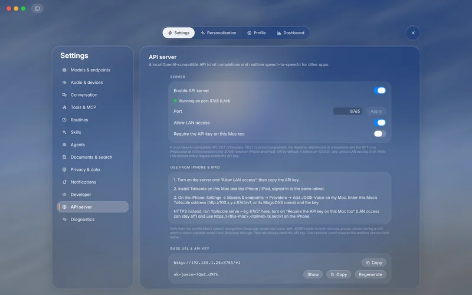472x295 pixels.
Task: Open the Routines section
Action: [93, 120]
